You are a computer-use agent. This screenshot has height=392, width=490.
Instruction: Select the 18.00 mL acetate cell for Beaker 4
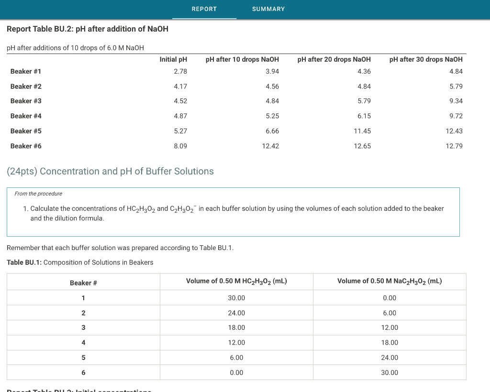click(389, 342)
